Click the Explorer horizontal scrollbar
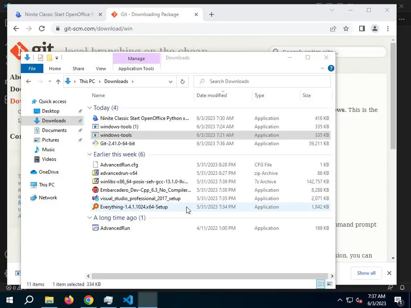Screen dimensions: 411x308 click(210, 276)
